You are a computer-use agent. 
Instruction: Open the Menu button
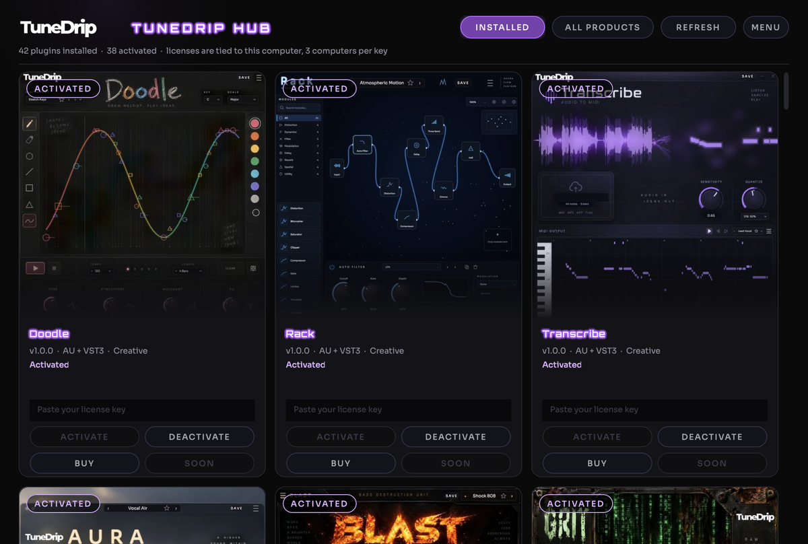[x=766, y=27]
